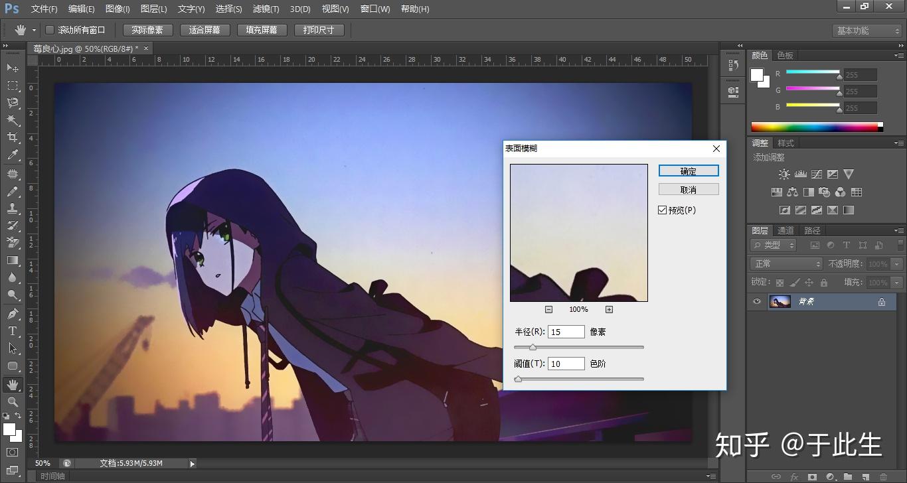The width and height of the screenshot is (907, 483).
Task: Select the Eyedropper tool
Action: tap(13, 155)
